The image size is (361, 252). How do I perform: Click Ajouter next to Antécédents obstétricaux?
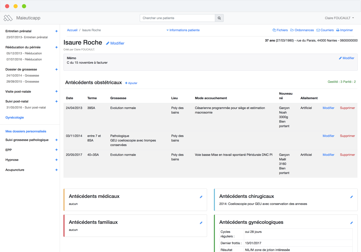(x=131, y=83)
